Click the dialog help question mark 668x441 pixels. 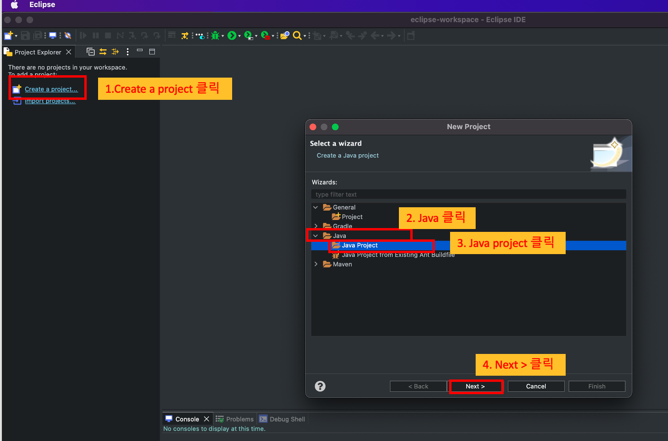click(320, 386)
